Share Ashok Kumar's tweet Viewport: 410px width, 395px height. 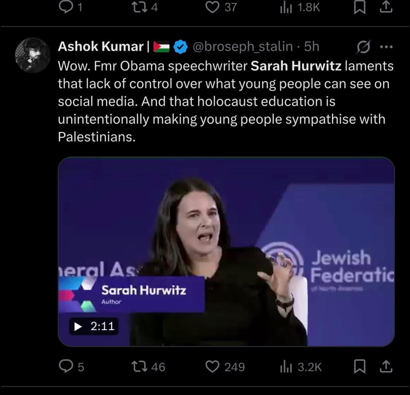click(386, 366)
